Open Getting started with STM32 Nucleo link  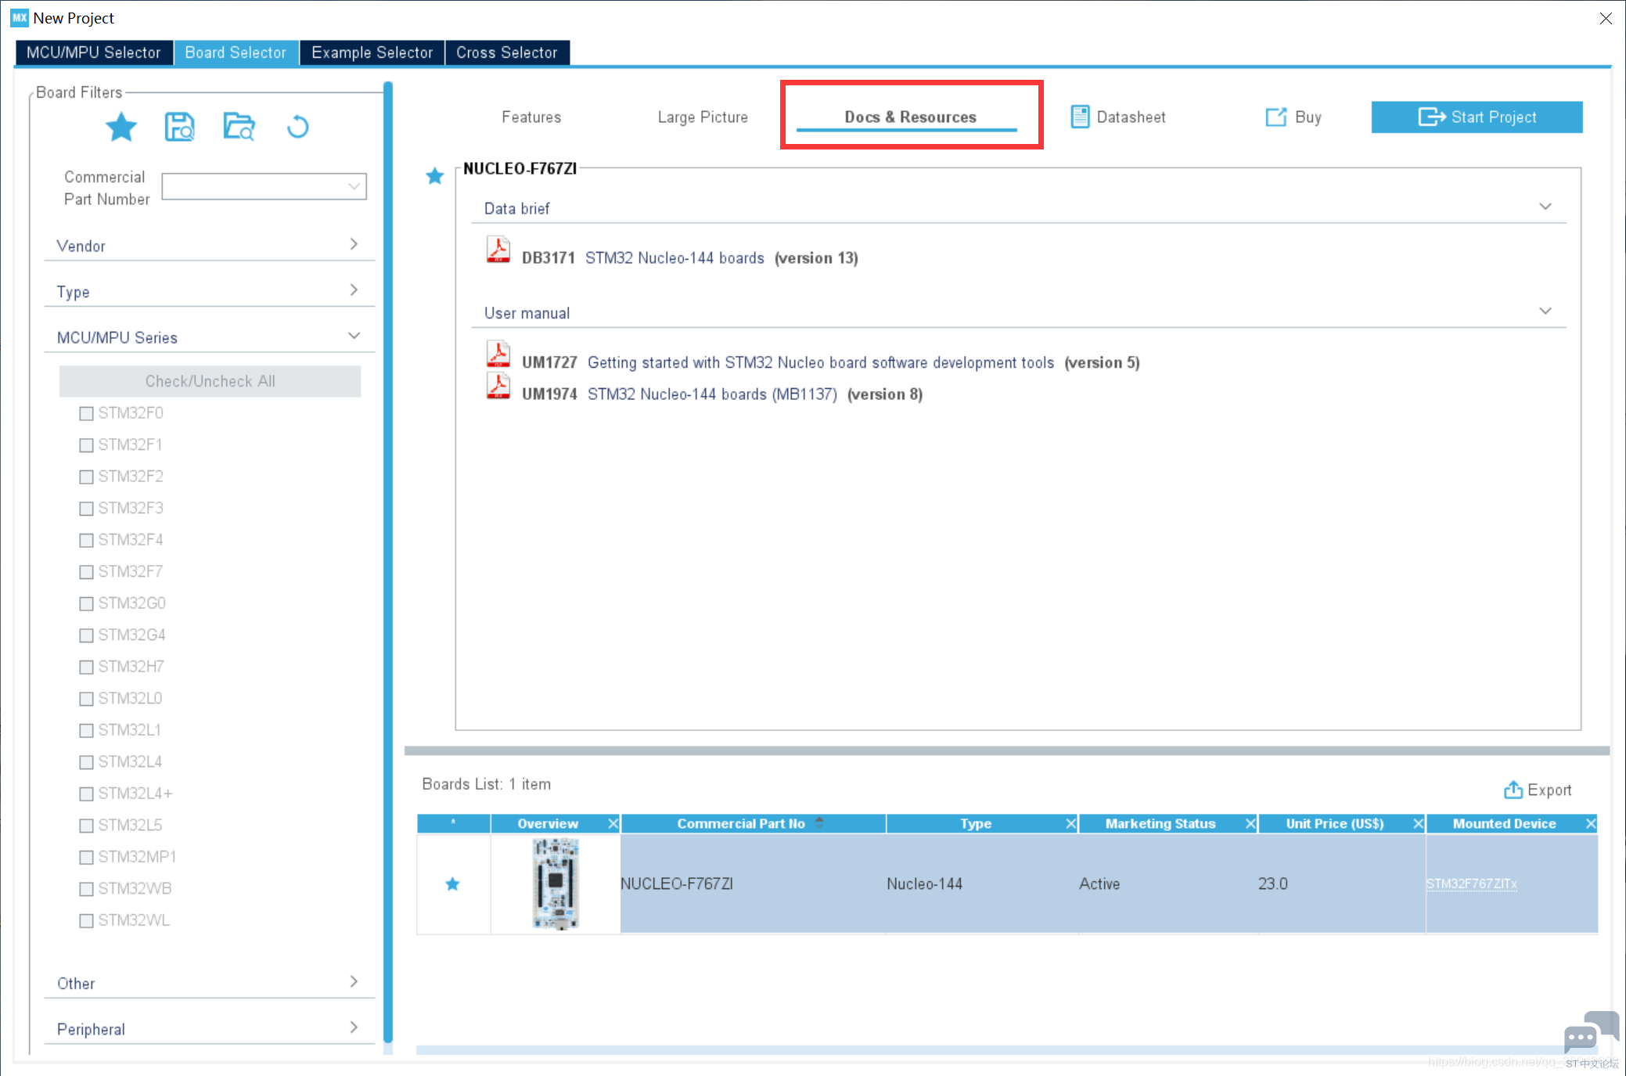pos(821,362)
